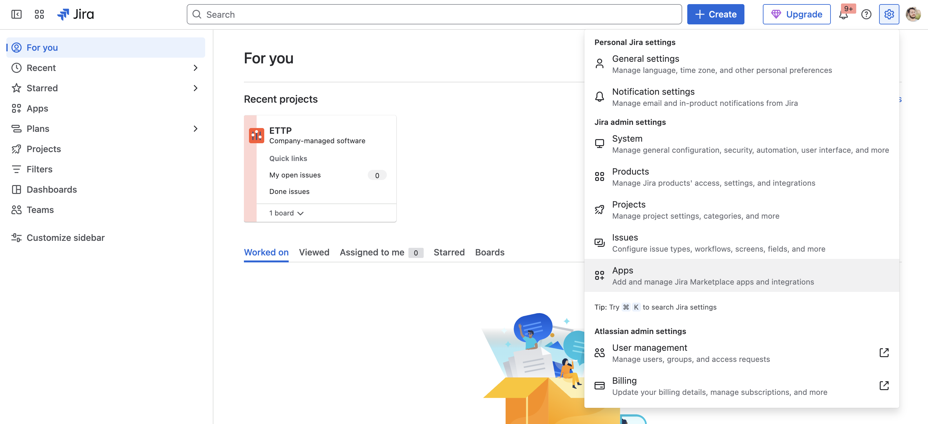928x424 pixels.
Task: Click the Create button
Action: 716,14
